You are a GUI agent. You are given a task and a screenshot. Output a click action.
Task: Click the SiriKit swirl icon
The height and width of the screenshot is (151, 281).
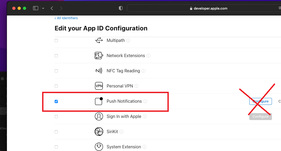coord(99,132)
